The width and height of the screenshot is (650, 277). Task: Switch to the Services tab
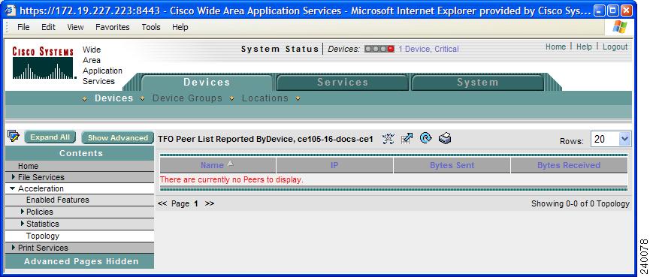click(343, 83)
